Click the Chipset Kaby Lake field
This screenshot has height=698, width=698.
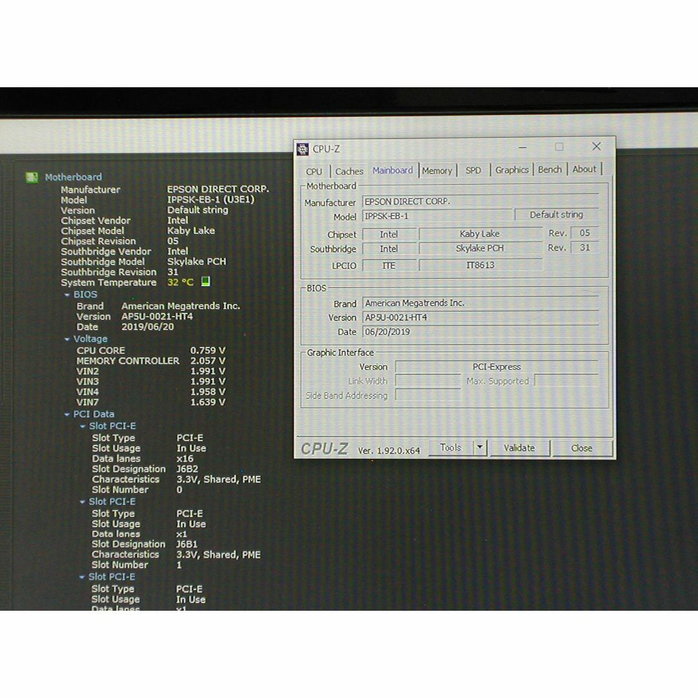coord(480,234)
